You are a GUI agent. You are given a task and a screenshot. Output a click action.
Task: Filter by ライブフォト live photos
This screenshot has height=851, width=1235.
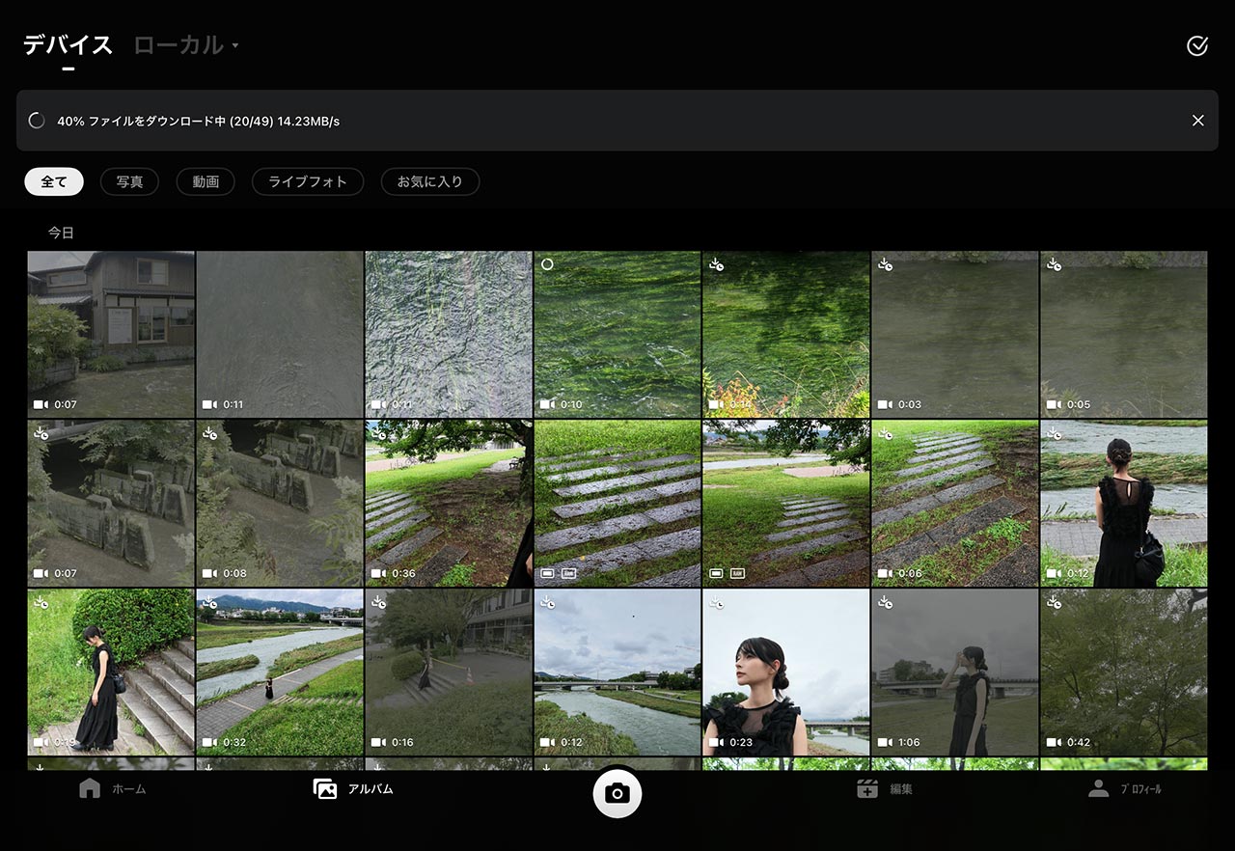point(308,181)
